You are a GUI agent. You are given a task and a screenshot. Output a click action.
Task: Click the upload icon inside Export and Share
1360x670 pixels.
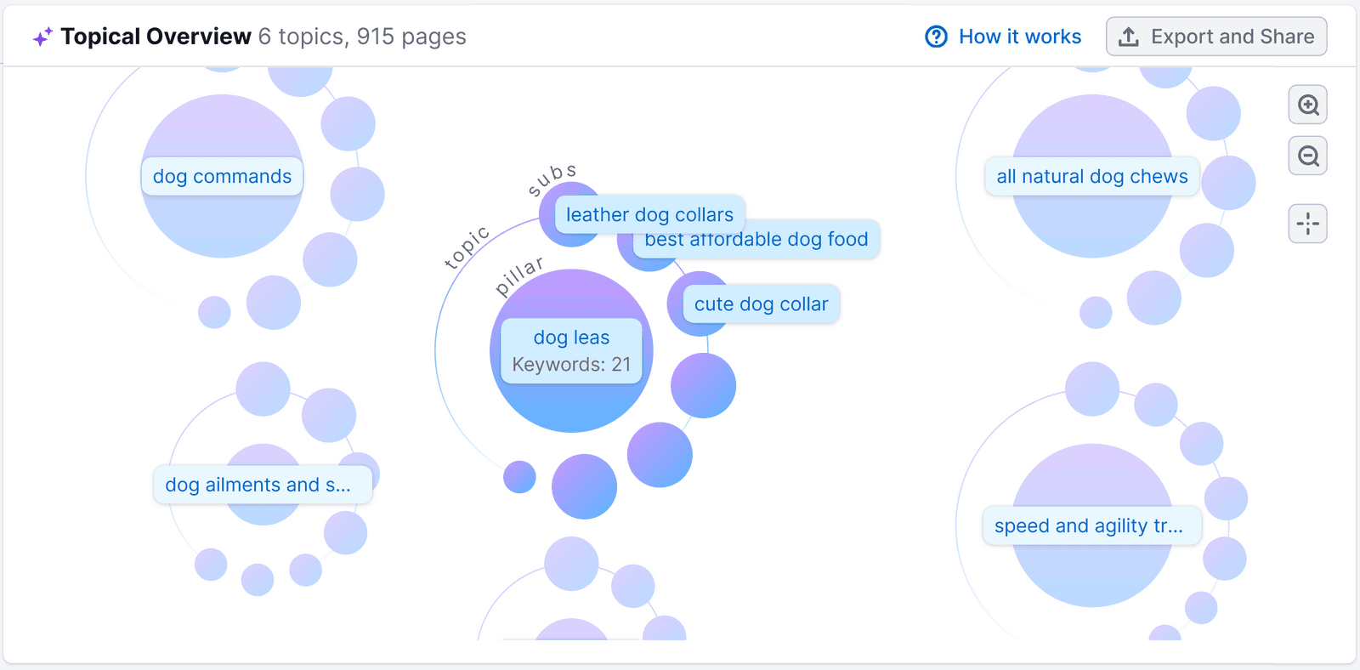[1130, 36]
